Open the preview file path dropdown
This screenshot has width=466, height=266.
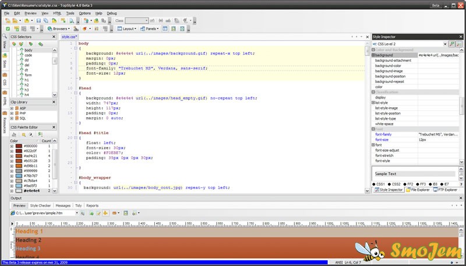[x=77, y=213]
